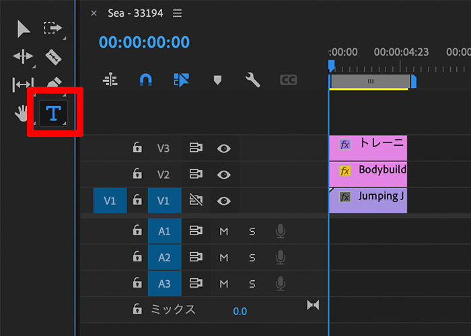The width and height of the screenshot is (471, 336).
Task: Select the Jumping J clip on V1
Action: (x=368, y=200)
